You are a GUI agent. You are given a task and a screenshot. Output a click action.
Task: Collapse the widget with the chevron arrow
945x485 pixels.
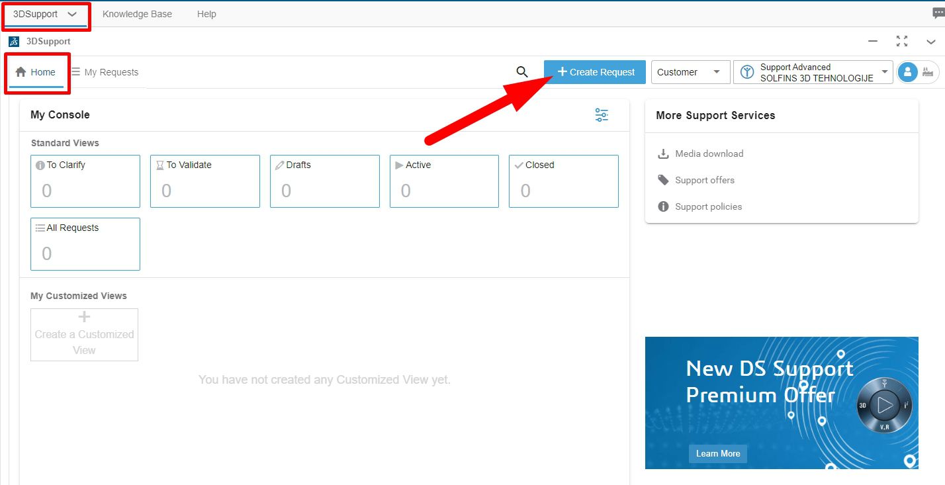[931, 42]
